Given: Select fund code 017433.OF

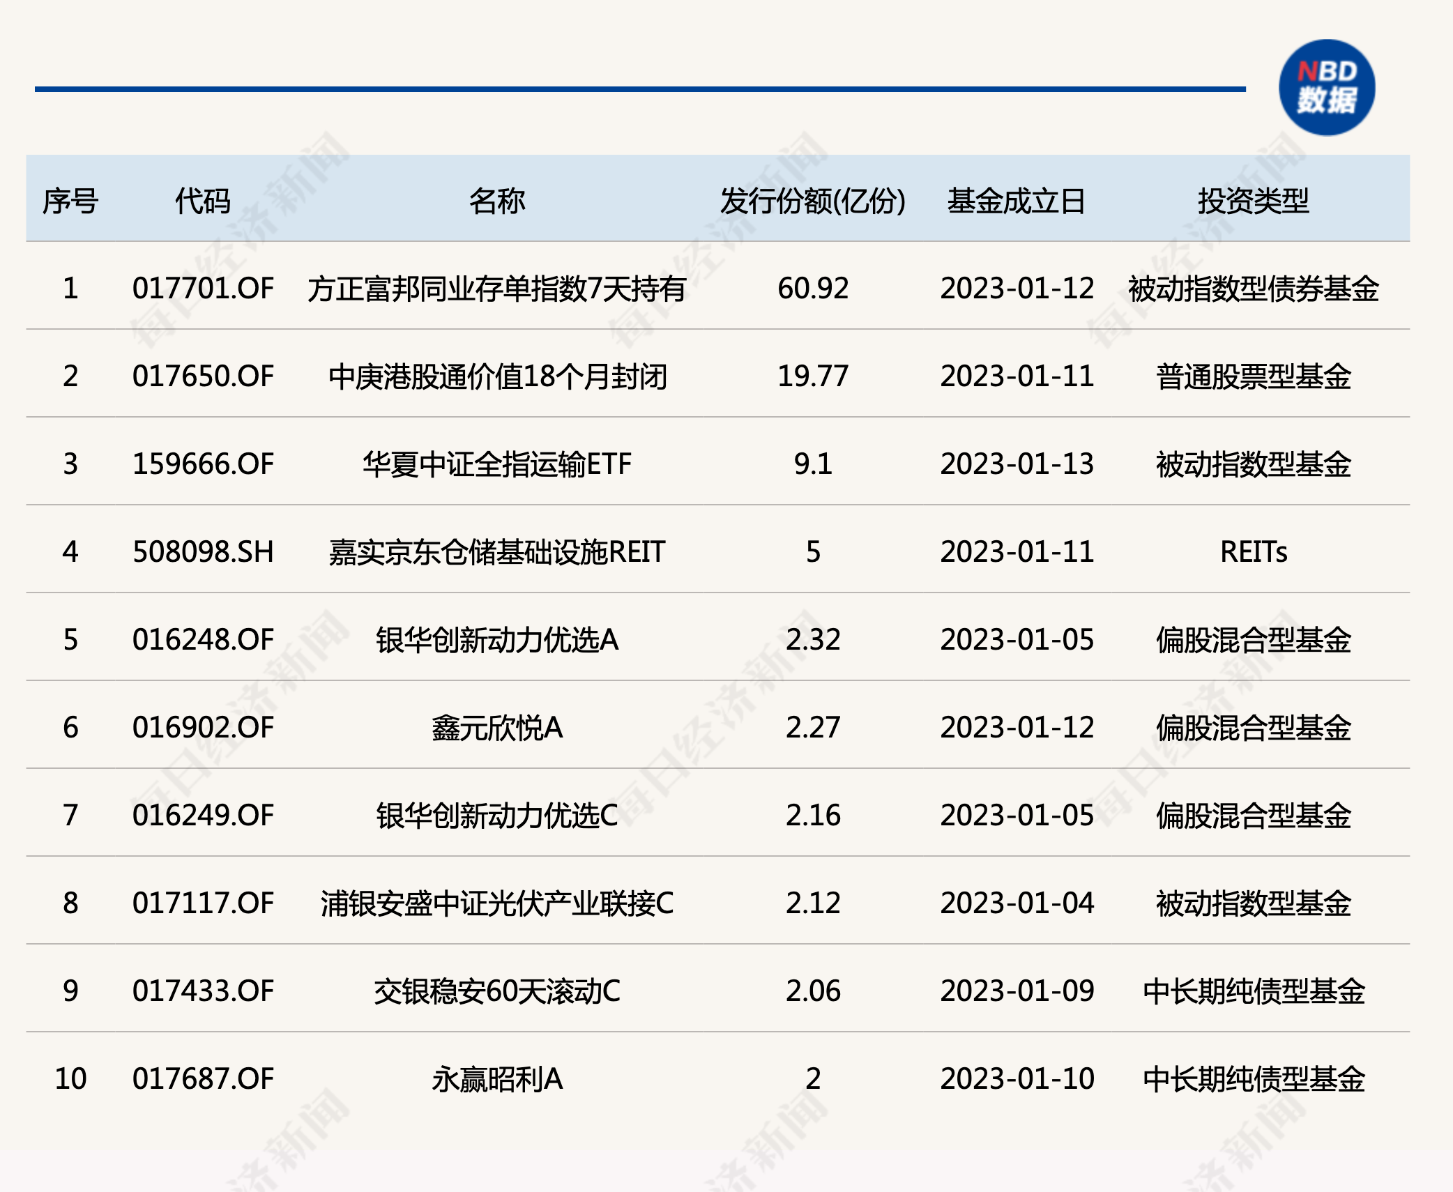Looking at the screenshot, I should pos(203,991).
